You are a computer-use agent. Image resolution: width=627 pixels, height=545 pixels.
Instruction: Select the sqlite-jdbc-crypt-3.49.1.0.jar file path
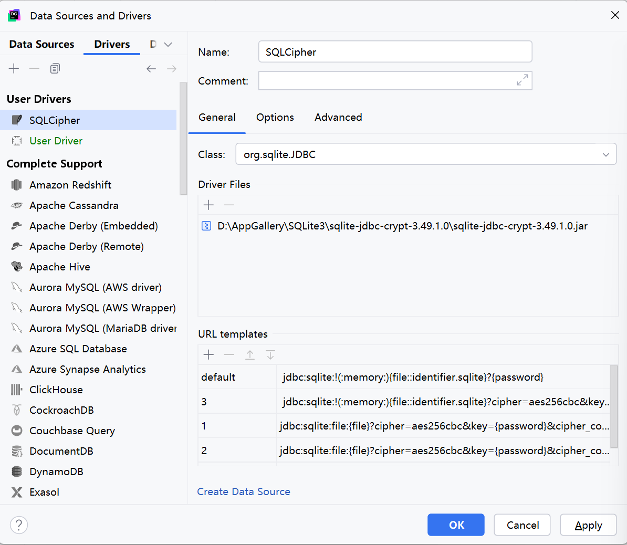[402, 226]
